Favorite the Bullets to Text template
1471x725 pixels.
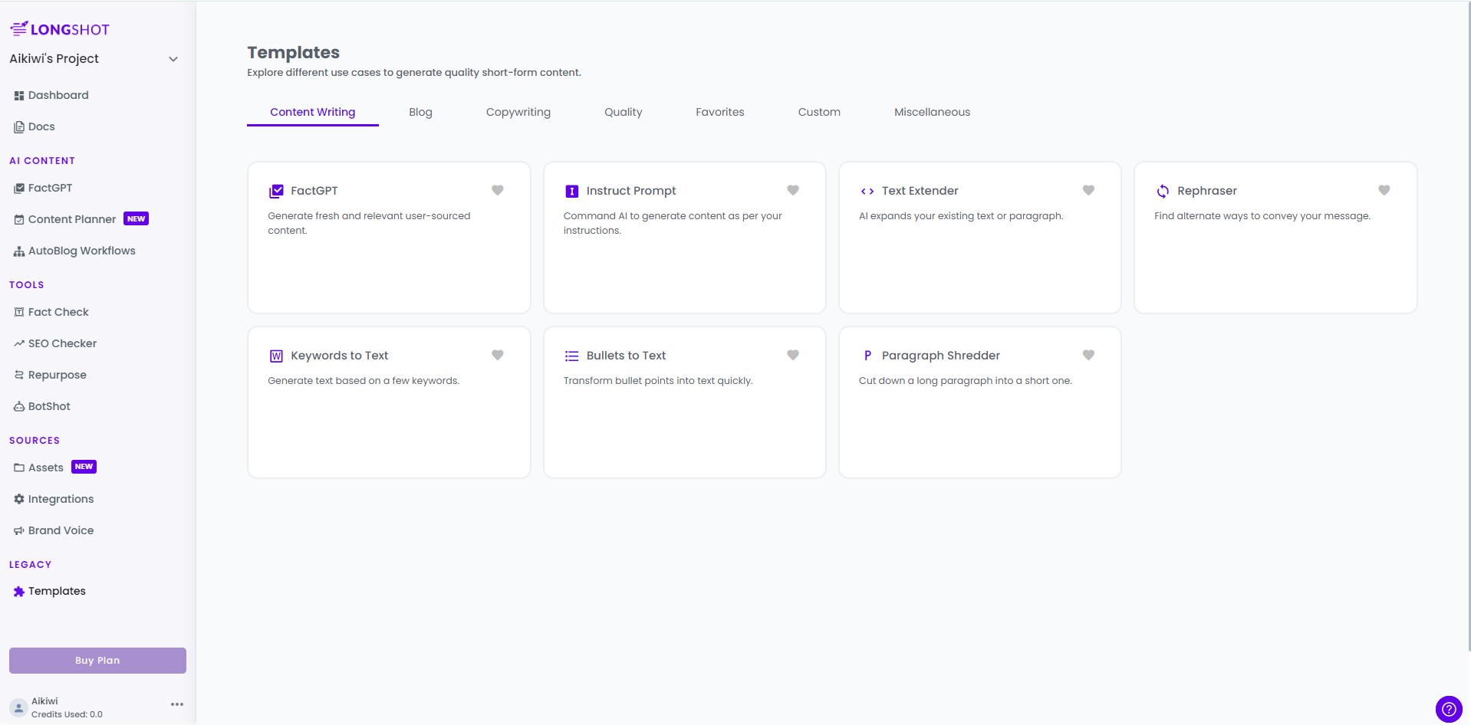coord(793,355)
